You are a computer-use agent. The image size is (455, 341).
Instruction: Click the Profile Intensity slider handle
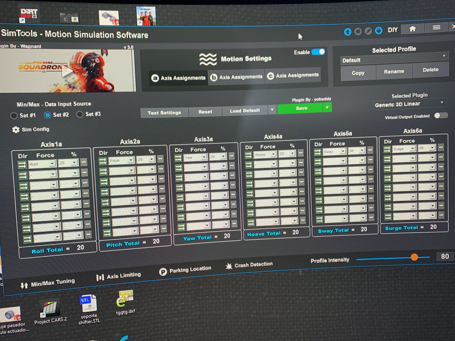click(x=414, y=257)
